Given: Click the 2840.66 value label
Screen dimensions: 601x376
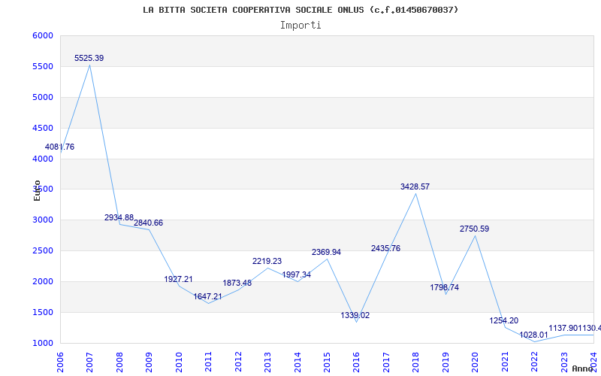Looking at the screenshot, I should 148,223.
